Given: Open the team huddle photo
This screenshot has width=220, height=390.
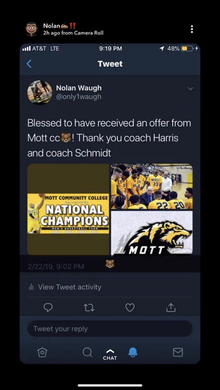Looking at the screenshot, I should click(x=152, y=186).
